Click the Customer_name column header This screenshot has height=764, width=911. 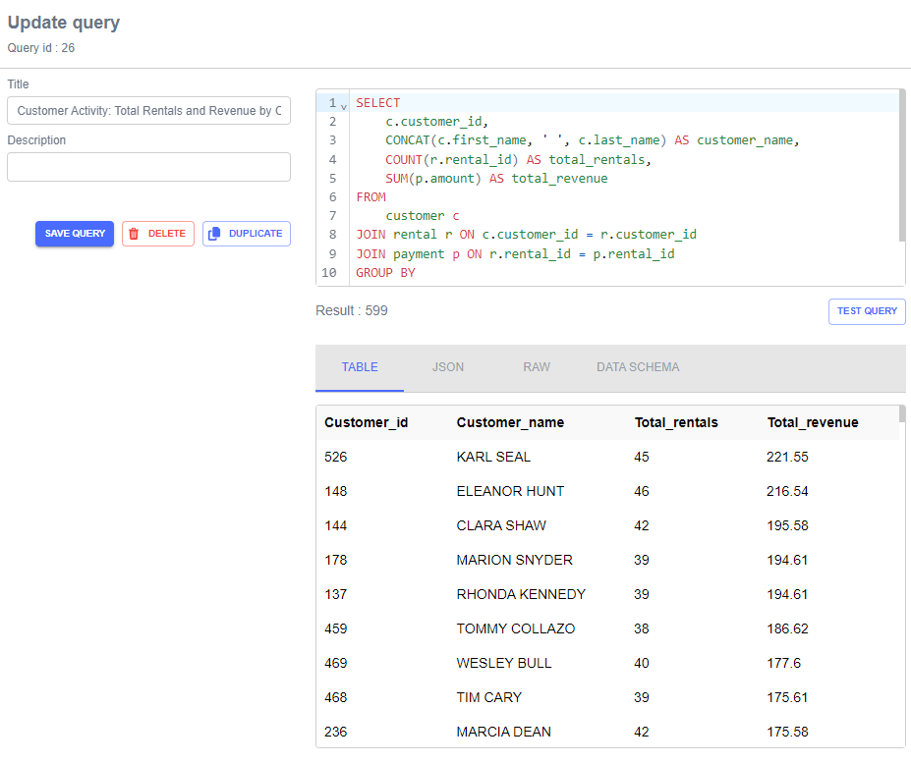click(x=510, y=422)
